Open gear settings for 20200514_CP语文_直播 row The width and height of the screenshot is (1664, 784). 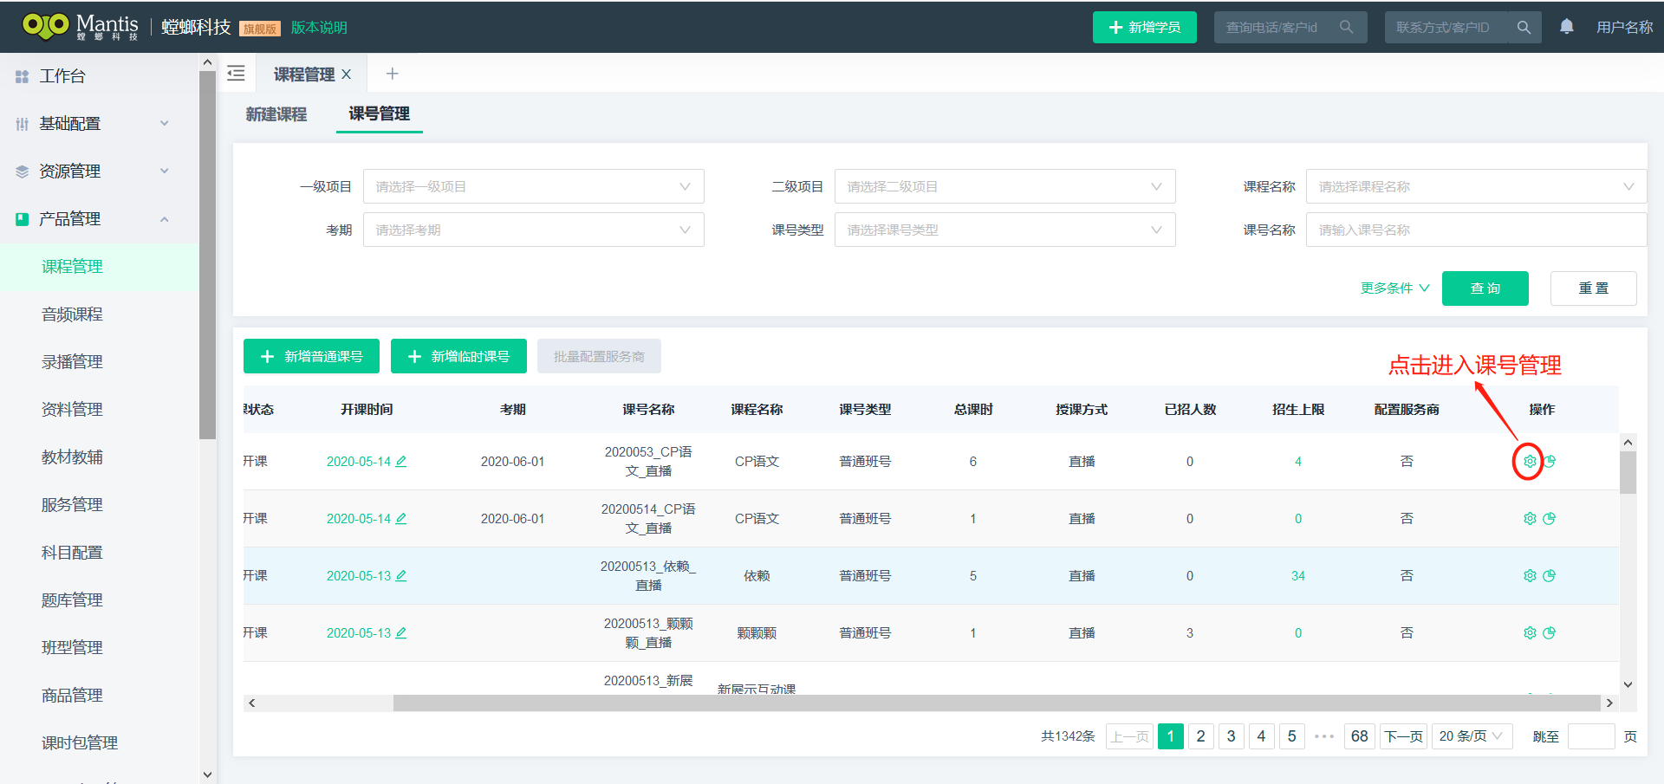point(1530,518)
